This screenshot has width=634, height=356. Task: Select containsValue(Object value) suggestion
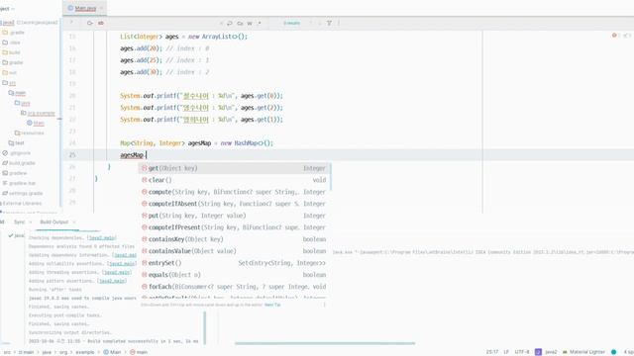pos(234,251)
